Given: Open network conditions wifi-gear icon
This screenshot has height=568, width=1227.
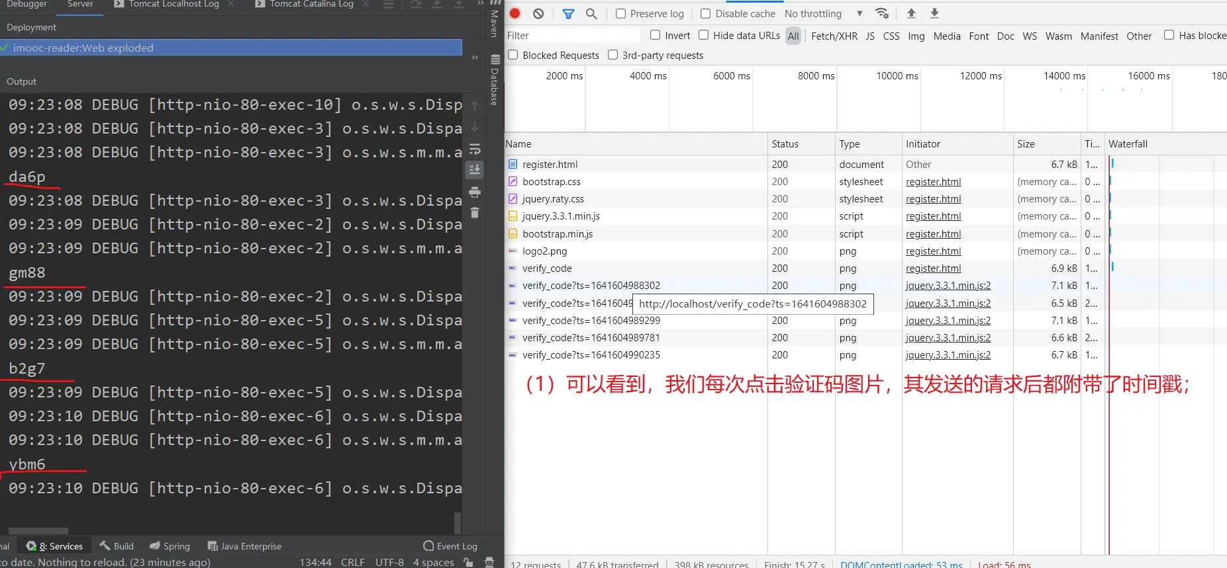Looking at the screenshot, I should tap(881, 13).
